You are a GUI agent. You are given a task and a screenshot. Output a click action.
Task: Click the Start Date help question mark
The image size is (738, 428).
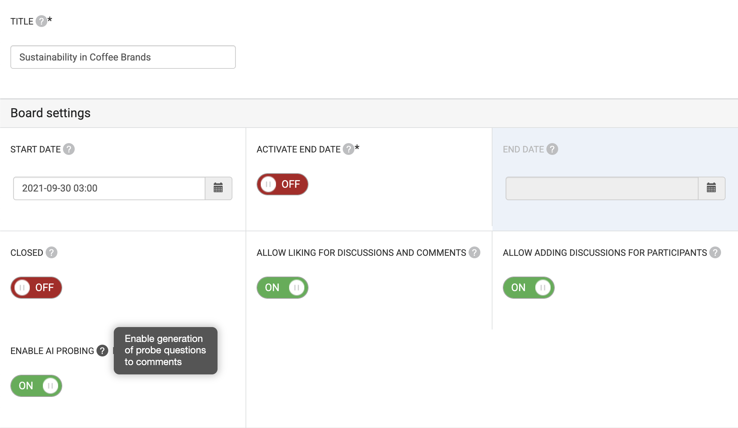[x=69, y=149]
